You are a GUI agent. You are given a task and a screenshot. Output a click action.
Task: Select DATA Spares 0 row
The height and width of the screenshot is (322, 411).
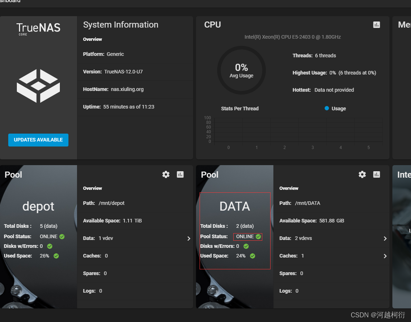[331, 274]
